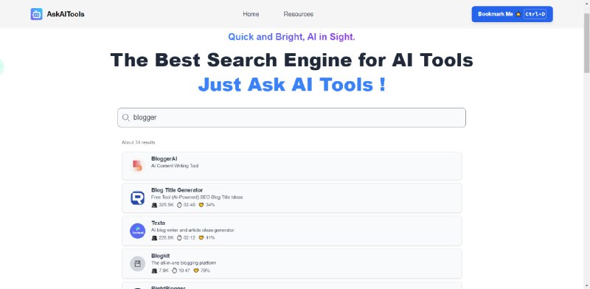
Task: Click the heart icon under Blogkit result
Action: (x=195, y=271)
